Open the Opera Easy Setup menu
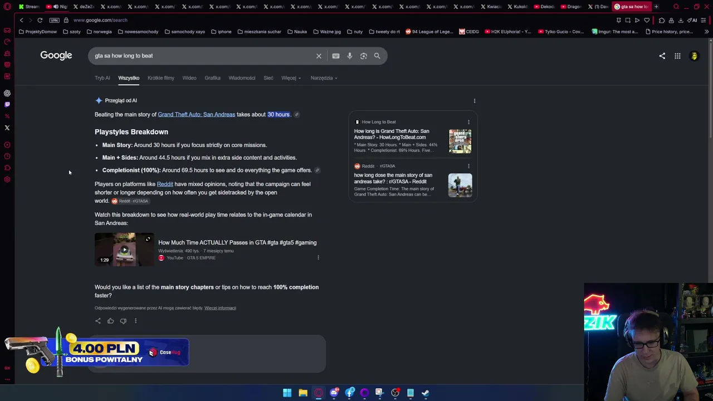Viewport: 713px width, 401px height. coord(704,20)
